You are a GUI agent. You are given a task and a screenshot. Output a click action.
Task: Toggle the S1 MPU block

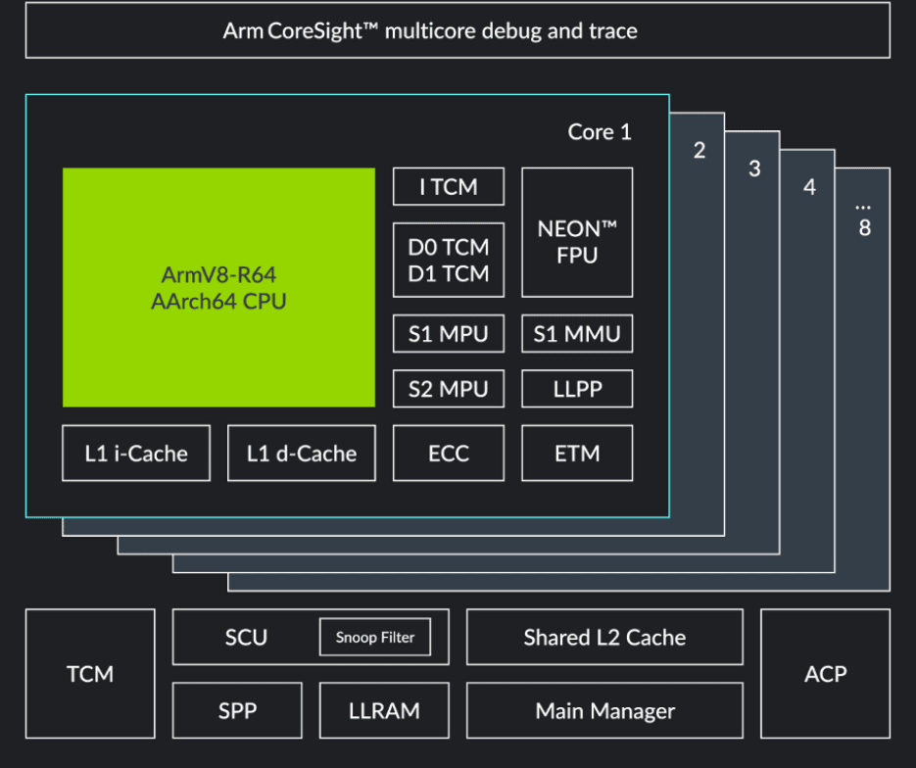[x=448, y=333]
